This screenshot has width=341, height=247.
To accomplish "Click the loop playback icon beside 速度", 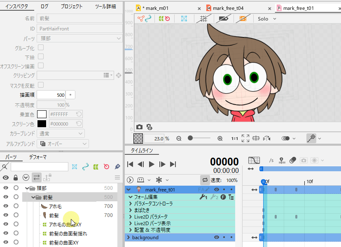I will 205,180.
